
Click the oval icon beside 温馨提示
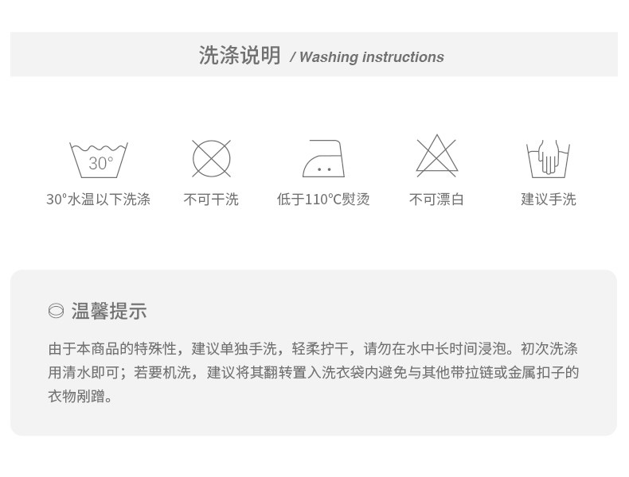pos(56,311)
